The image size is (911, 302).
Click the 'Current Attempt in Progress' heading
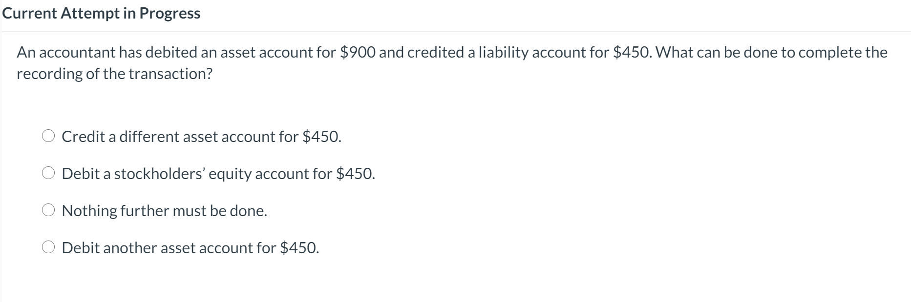point(101,13)
